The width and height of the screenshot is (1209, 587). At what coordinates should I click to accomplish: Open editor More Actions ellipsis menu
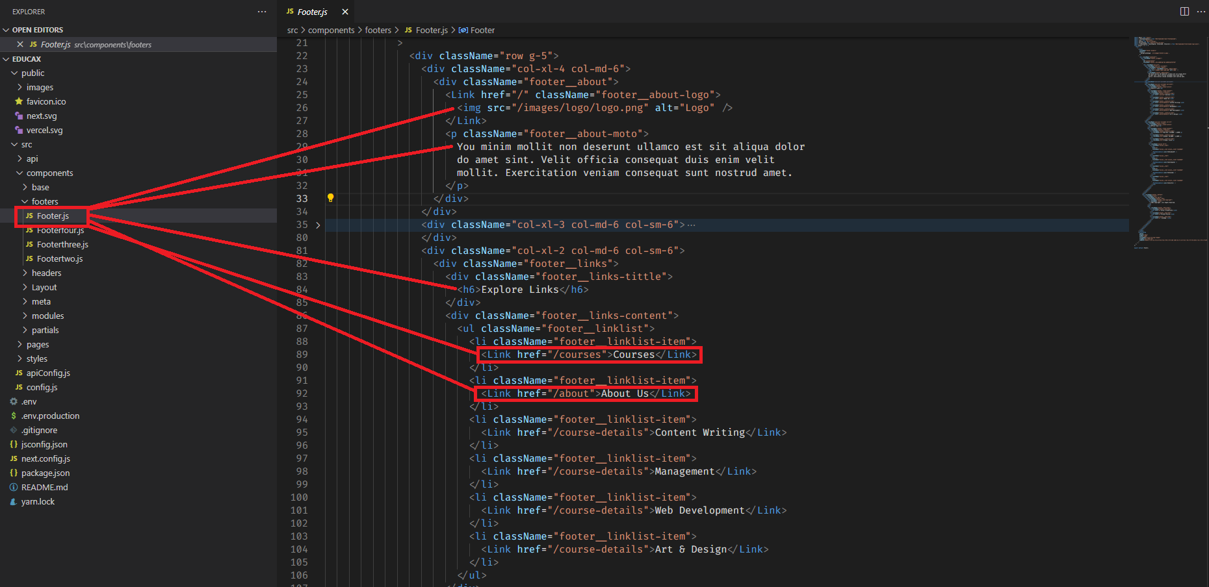(1201, 12)
